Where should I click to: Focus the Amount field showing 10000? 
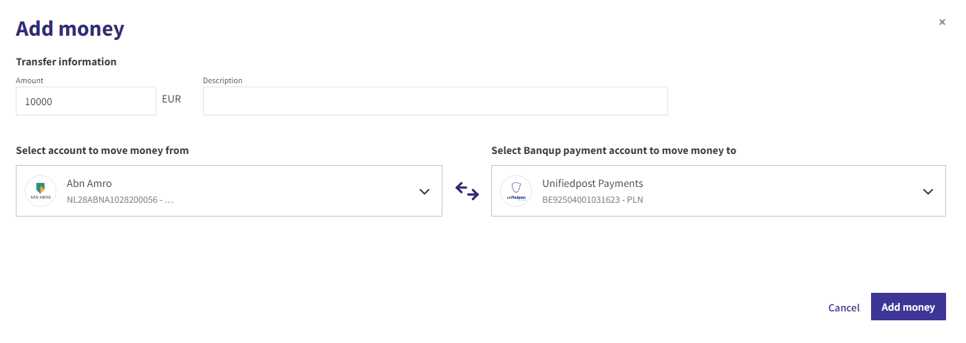coord(86,101)
